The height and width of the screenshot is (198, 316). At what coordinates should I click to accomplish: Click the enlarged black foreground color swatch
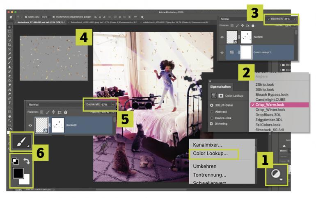(18, 173)
